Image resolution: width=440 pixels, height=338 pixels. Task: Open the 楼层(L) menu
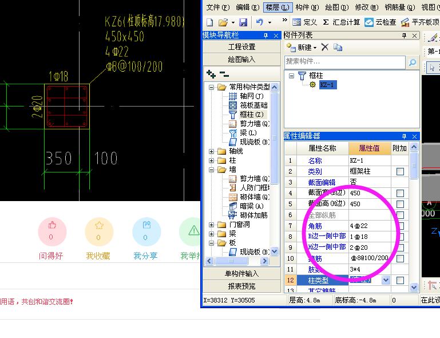pyautogui.click(x=278, y=7)
